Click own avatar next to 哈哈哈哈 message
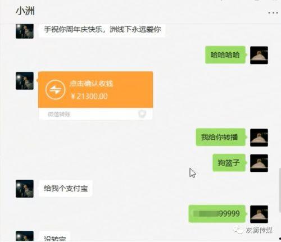This screenshot has width=281, height=242. [259, 55]
